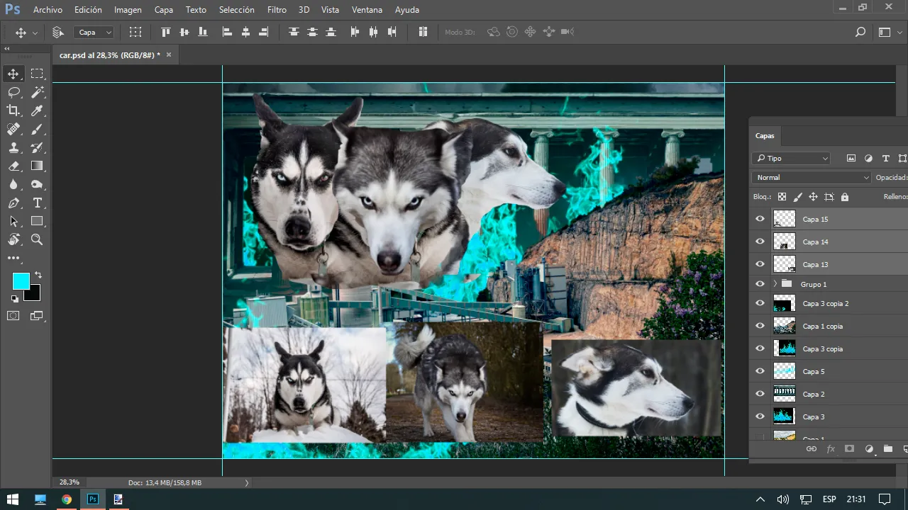This screenshot has width=908, height=510.
Task: Toggle lock transparent pixels
Action: tap(782, 197)
